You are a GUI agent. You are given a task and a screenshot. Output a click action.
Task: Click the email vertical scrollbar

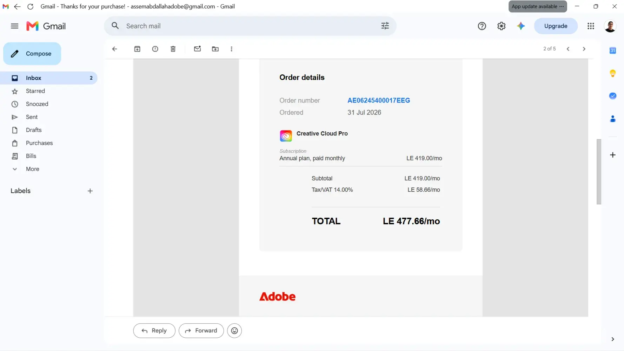[x=599, y=172]
